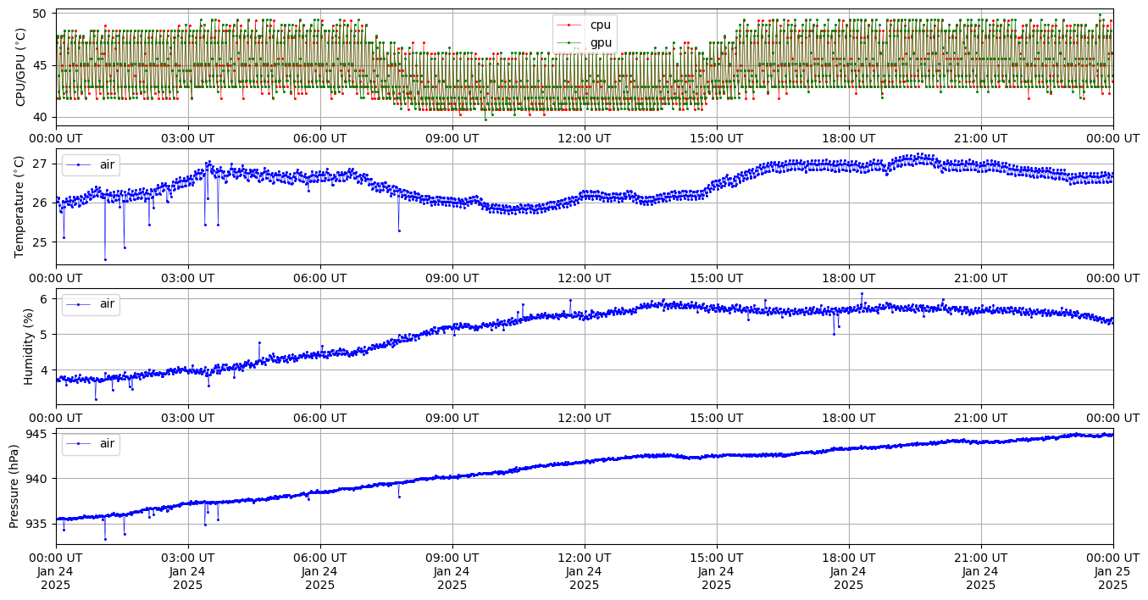Click 03:00 UT label under CPU/GPU plot
Screen dimensions: 1148x600
(x=188, y=138)
